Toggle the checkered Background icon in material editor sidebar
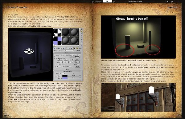The image size is (185, 119). coord(81,33)
